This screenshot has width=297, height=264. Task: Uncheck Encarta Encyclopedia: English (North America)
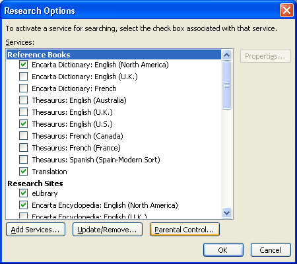pyautogui.click(x=23, y=205)
